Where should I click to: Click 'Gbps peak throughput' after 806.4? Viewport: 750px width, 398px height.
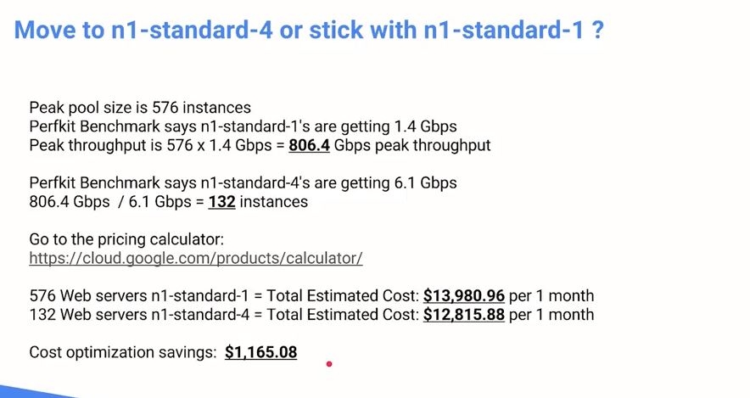pyautogui.click(x=412, y=145)
